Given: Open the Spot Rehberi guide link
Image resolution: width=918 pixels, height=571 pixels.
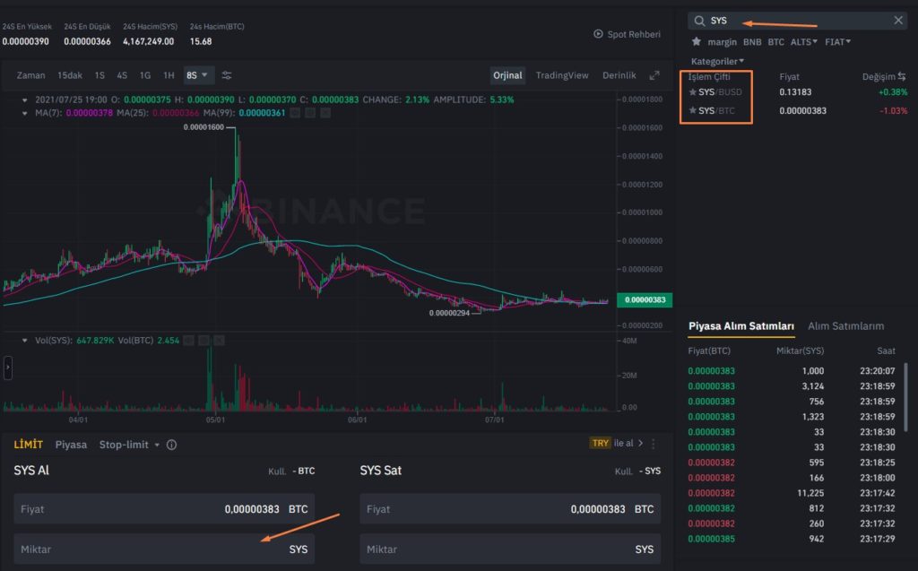Looking at the screenshot, I should (627, 34).
